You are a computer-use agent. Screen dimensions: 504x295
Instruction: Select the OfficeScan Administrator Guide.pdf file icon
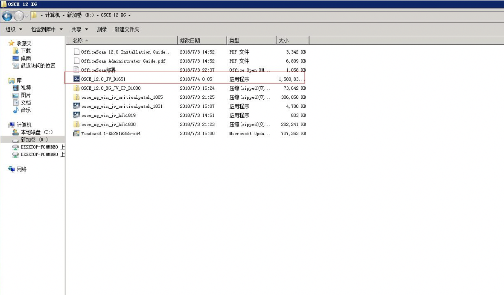76,61
